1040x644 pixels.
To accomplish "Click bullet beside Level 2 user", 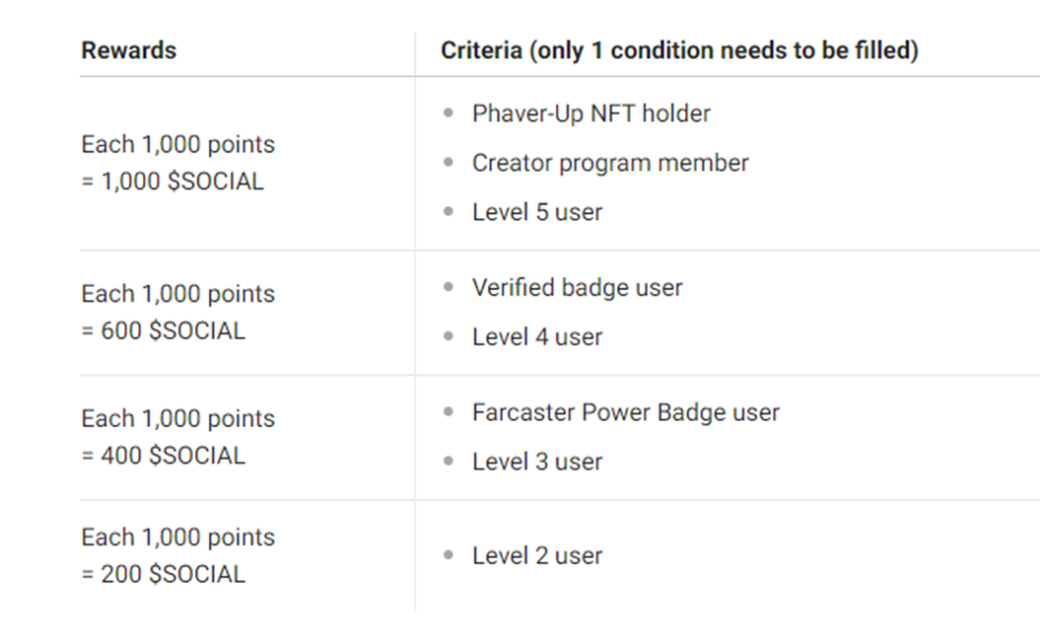I will pyautogui.click(x=449, y=555).
